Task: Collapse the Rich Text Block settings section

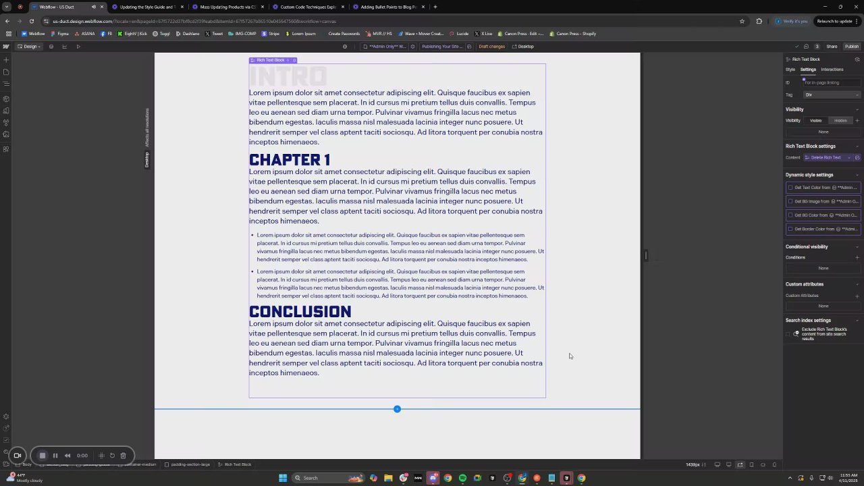Action: [x=857, y=146]
